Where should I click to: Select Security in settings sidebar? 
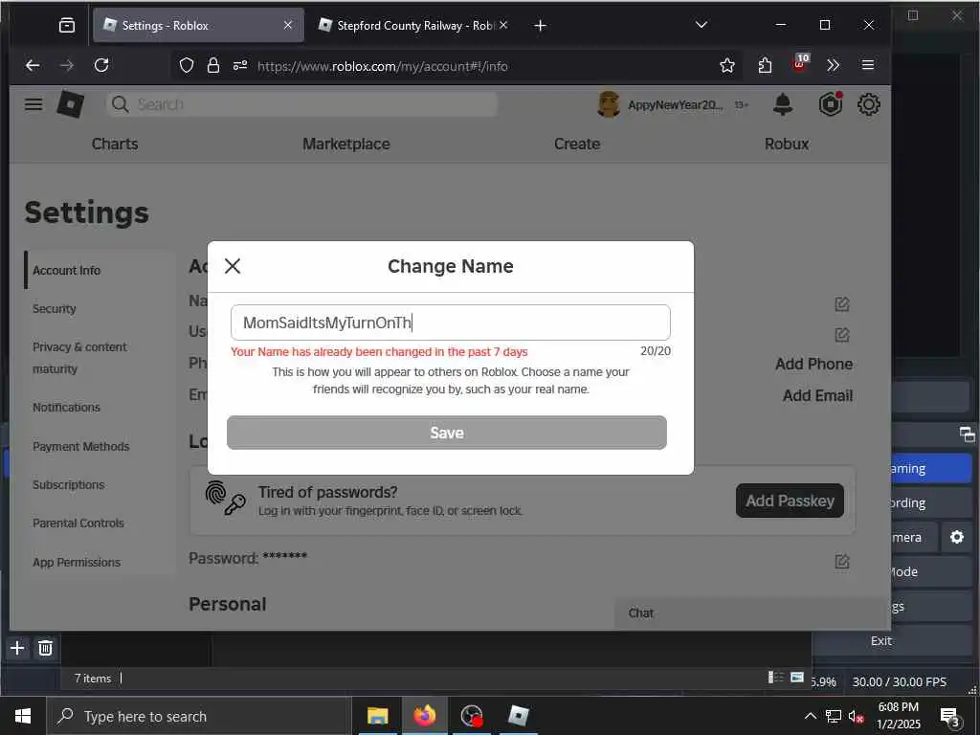click(x=55, y=309)
